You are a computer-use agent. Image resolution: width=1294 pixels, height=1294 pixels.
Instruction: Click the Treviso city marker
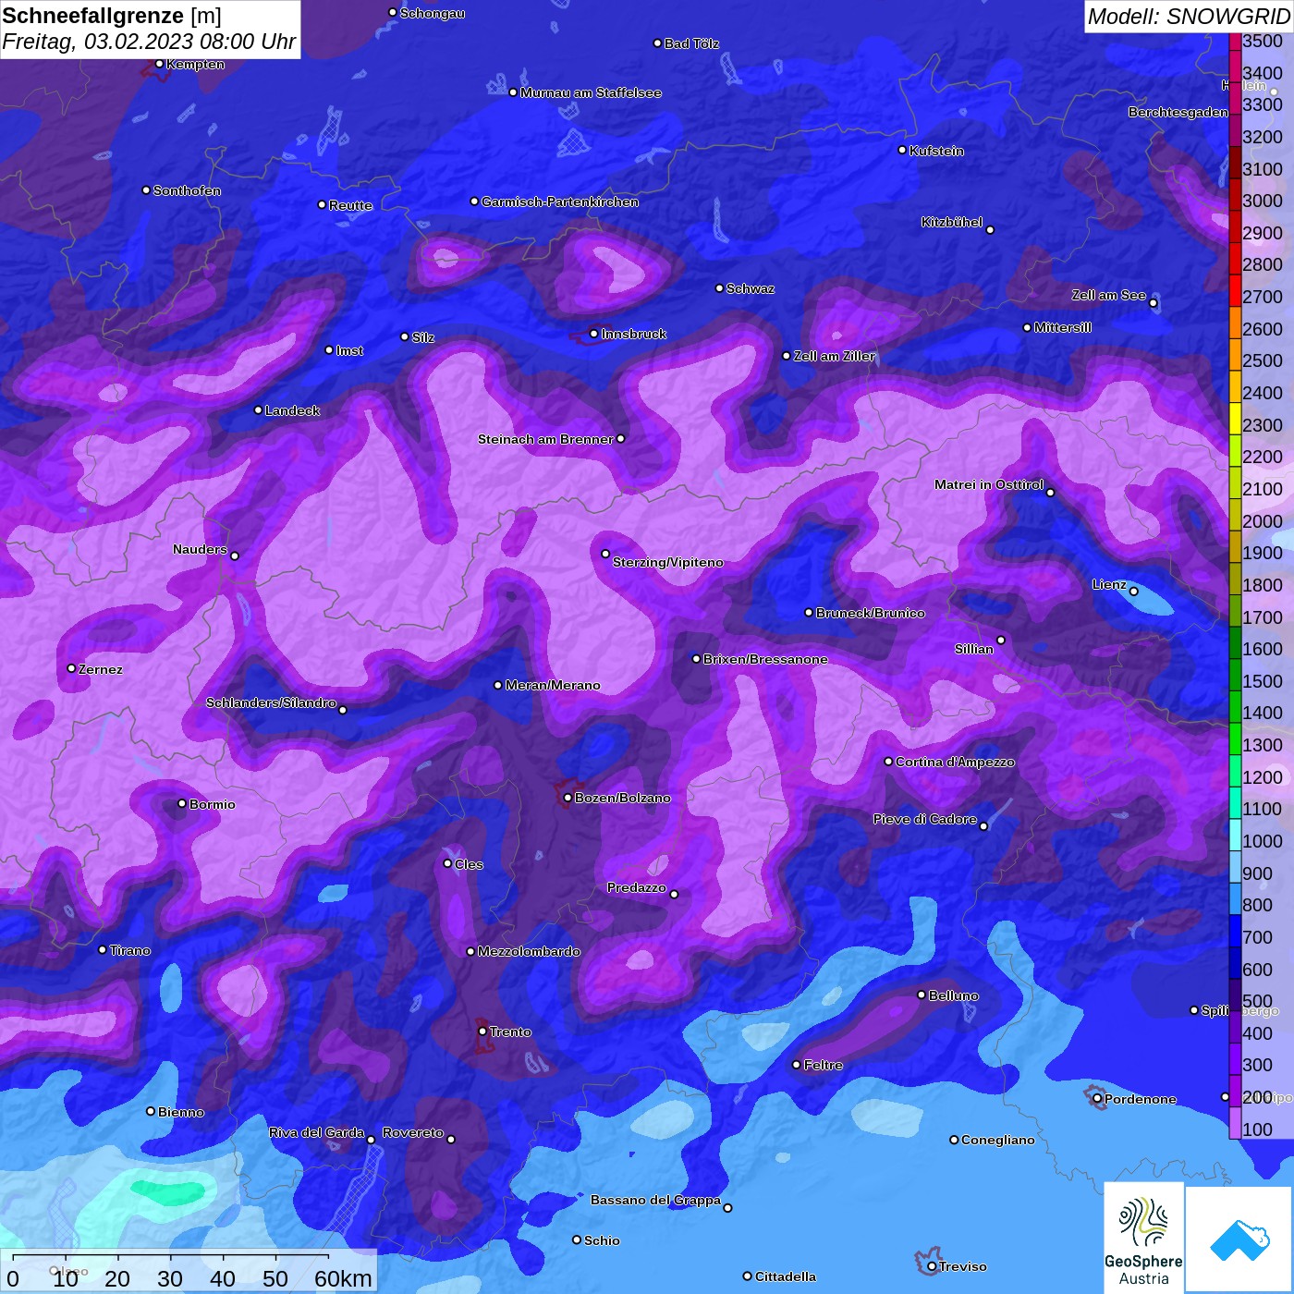[x=932, y=1266]
